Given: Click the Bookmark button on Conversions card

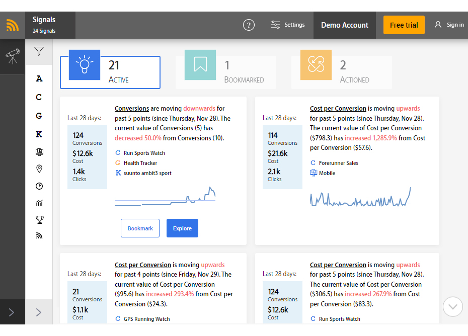Looking at the screenshot, I should 140,228.
